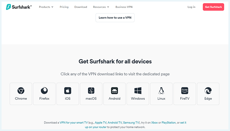Expand the Products dropdown chevron

coord(52,7)
